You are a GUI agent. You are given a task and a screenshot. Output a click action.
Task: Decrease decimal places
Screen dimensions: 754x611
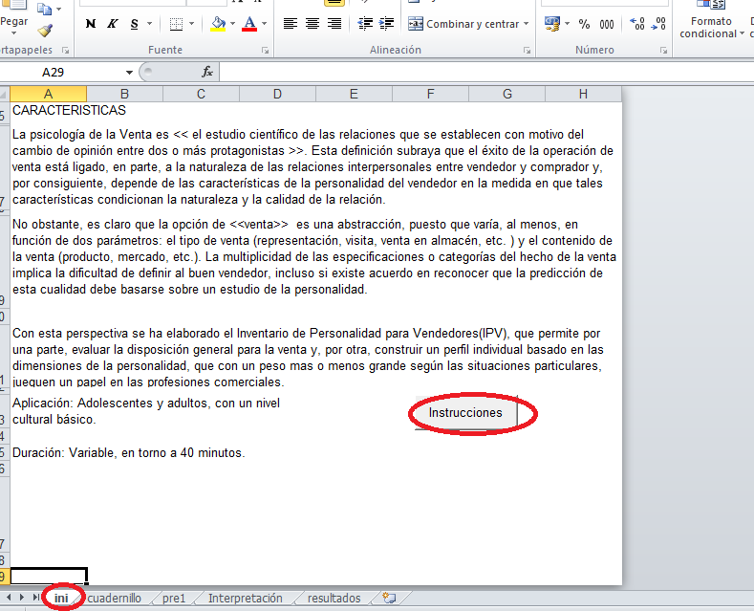coord(658,24)
